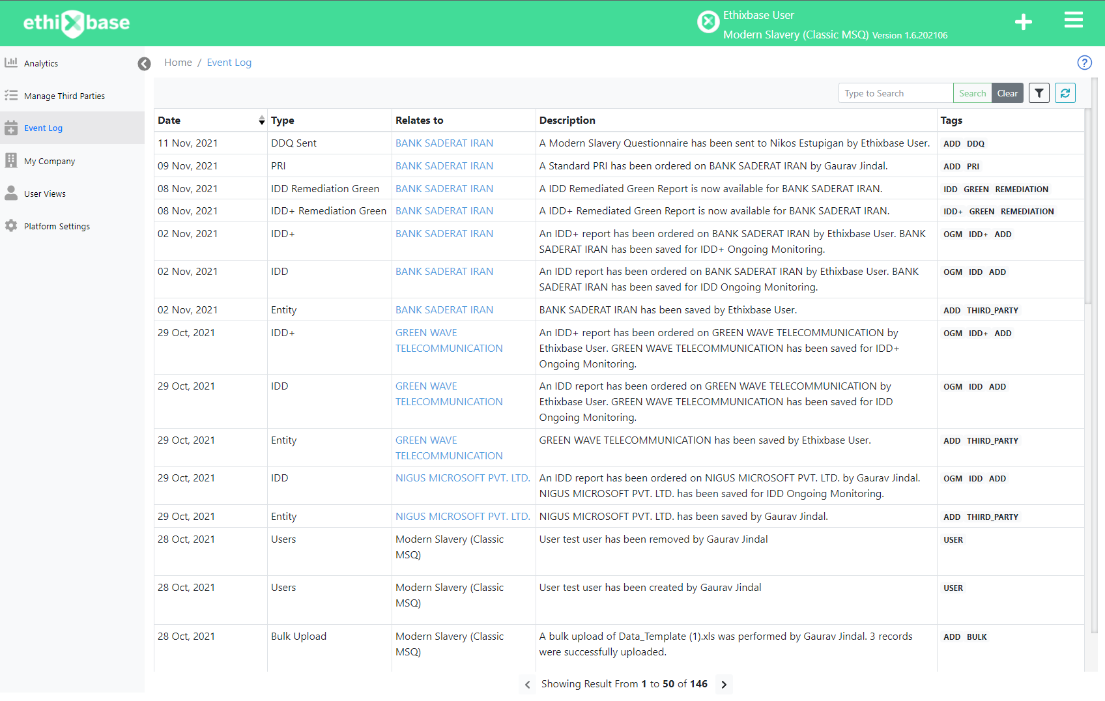
Task: Click the table vertical scrollbar
Action: [1088, 207]
